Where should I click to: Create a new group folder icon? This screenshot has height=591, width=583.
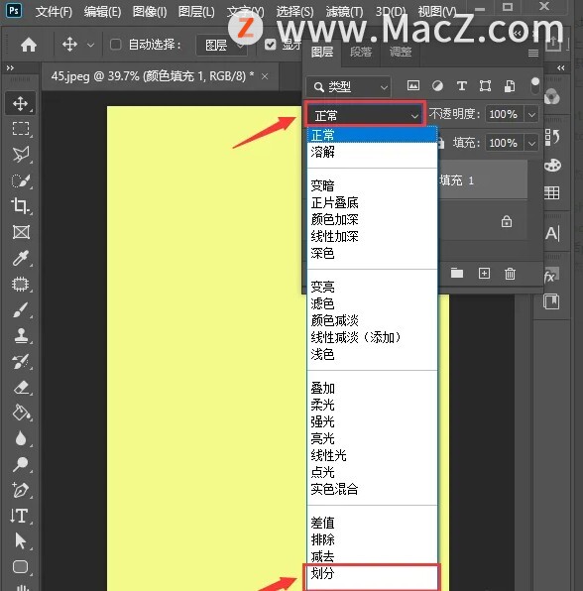click(x=457, y=274)
